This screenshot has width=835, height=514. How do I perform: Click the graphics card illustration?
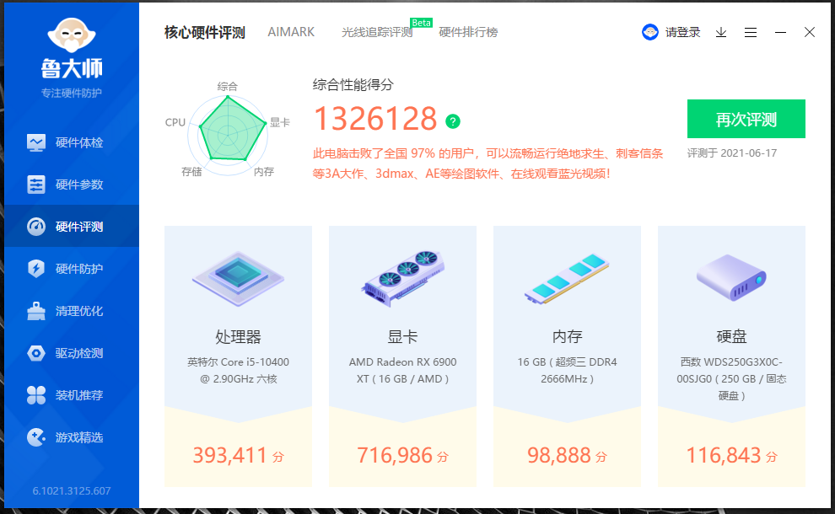click(x=402, y=279)
